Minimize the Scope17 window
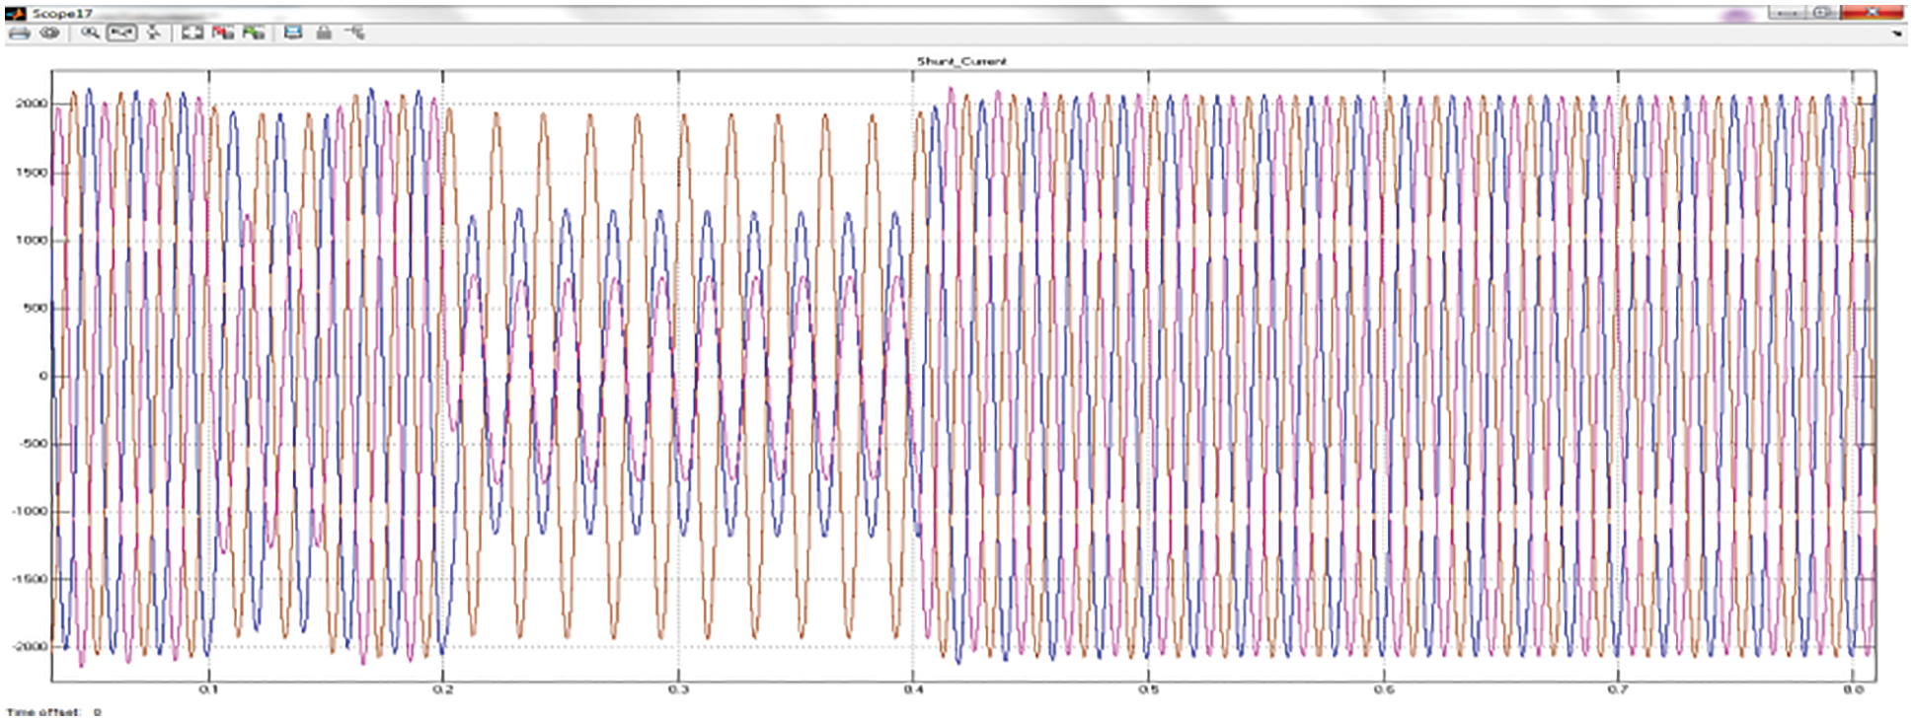The width and height of the screenshot is (1913, 721). [1785, 13]
